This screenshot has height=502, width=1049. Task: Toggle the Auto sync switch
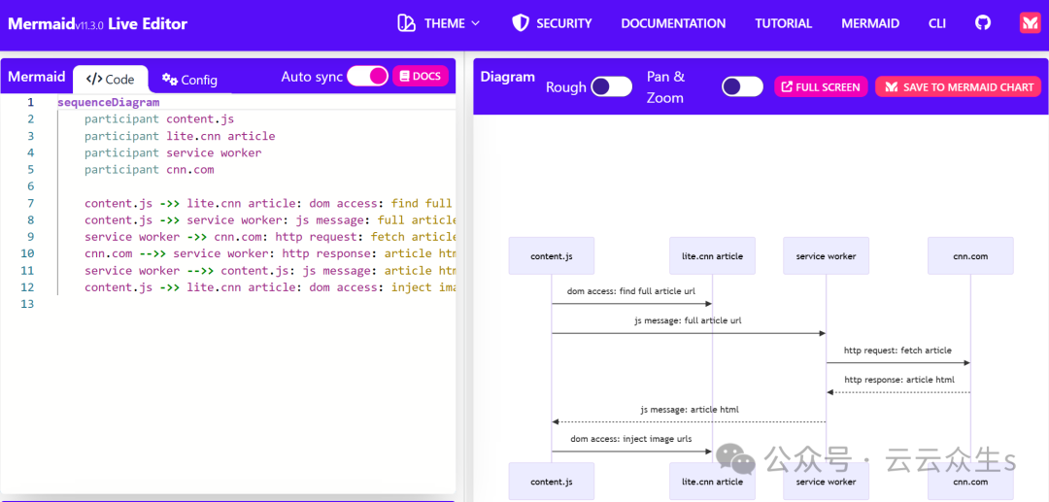[367, 76]
